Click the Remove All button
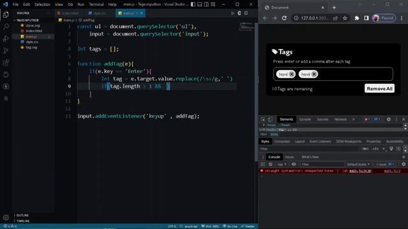This screenshot has height=229, width=408. tap(379, 88)
